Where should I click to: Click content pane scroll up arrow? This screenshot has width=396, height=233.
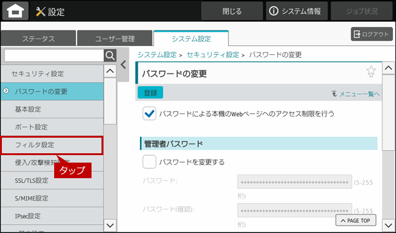click(388, 68)
